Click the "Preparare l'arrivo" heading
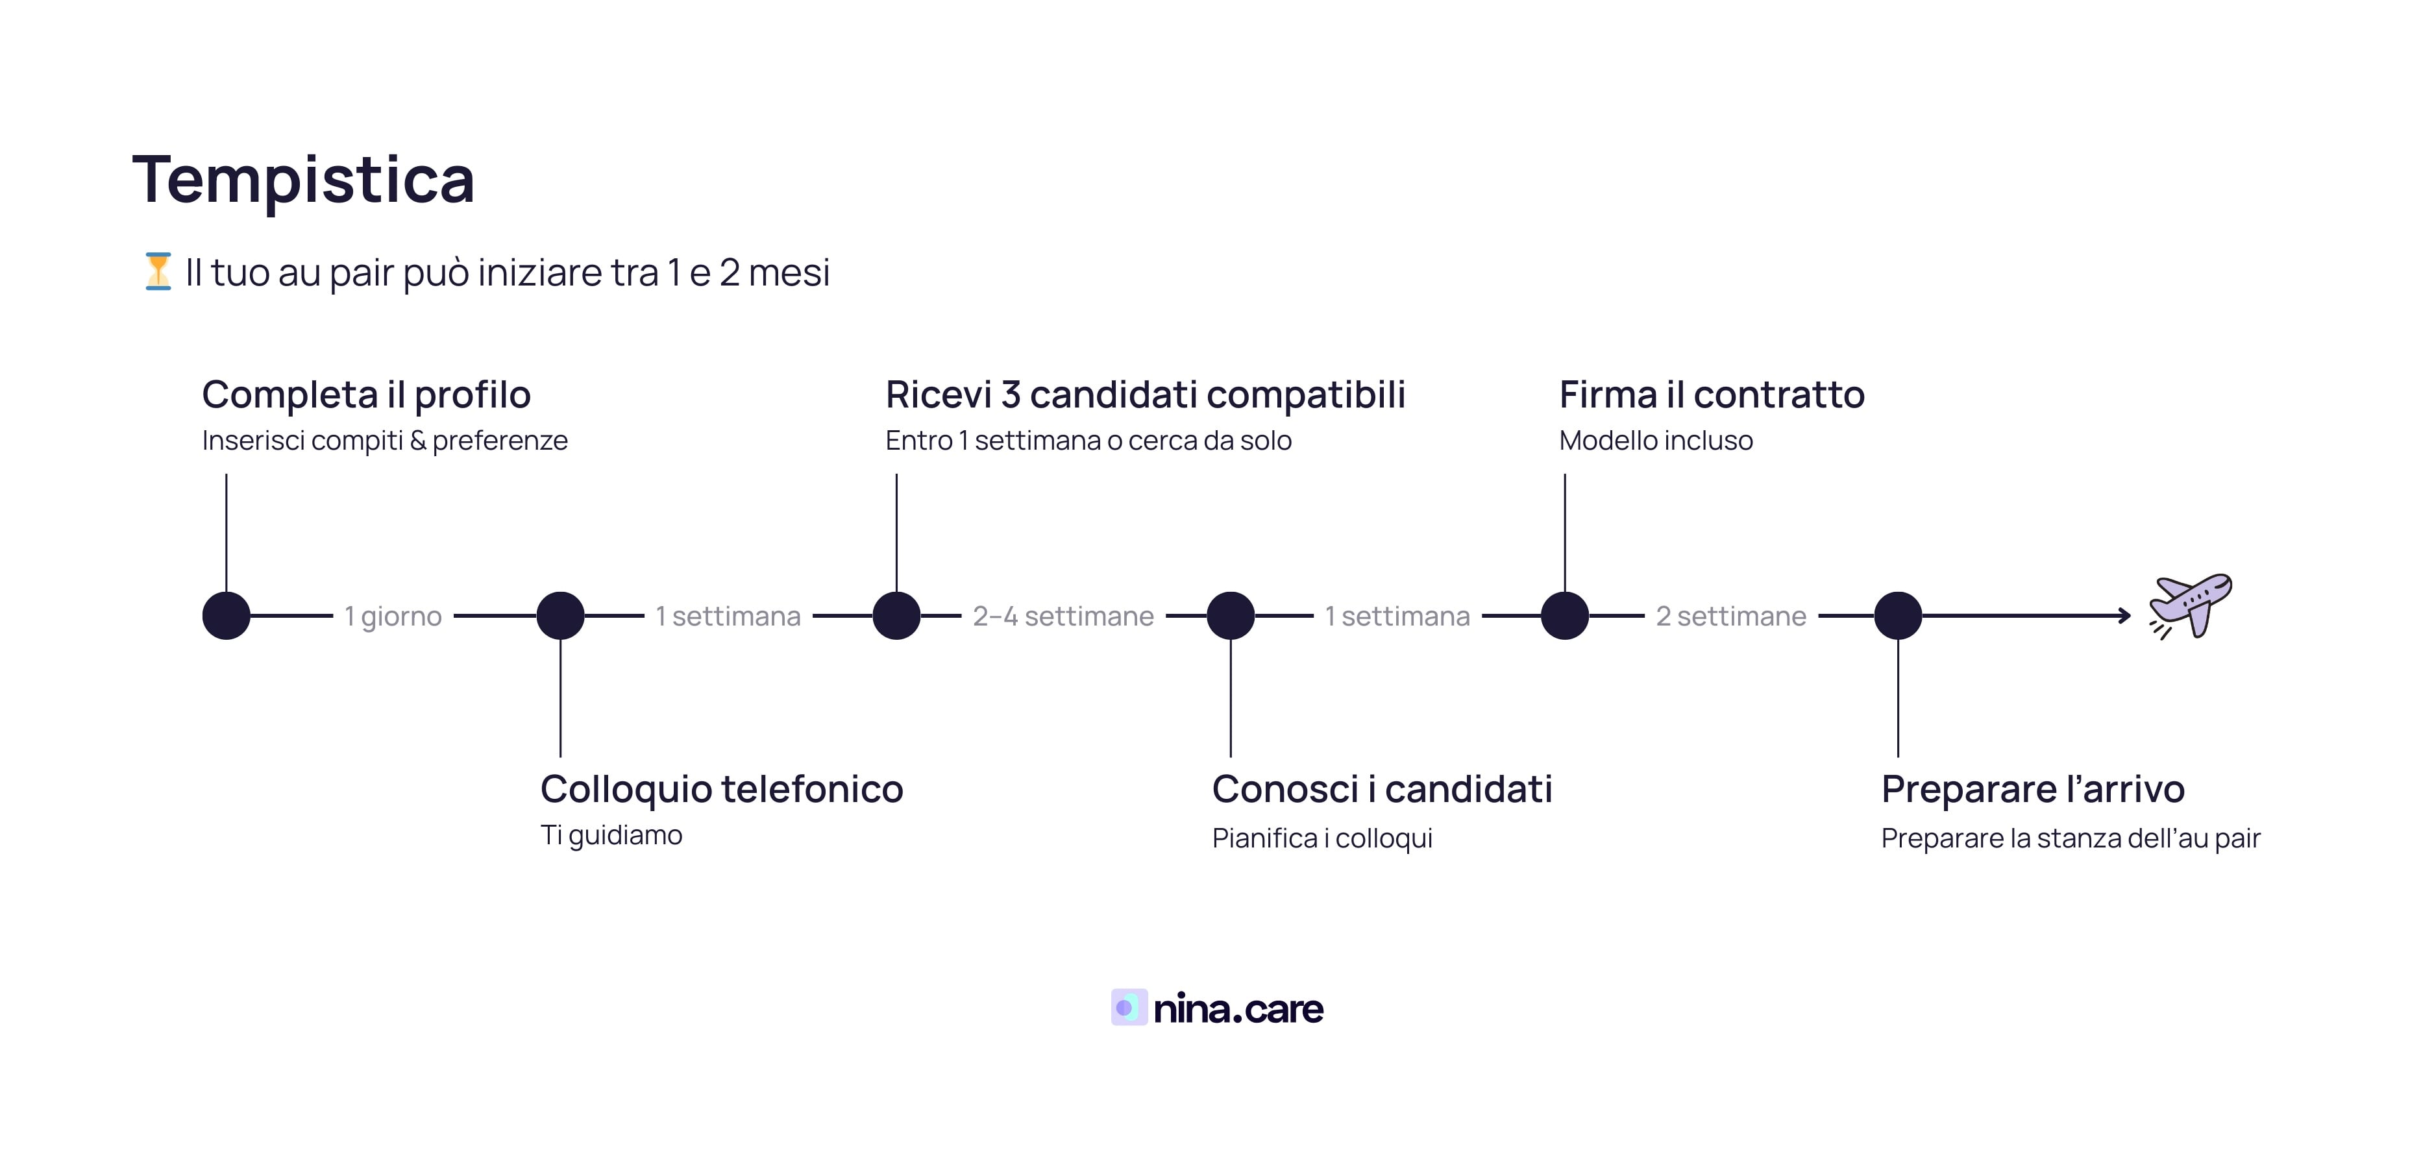Viewport: 2434px width, 1157px height. click(2032, 790)
